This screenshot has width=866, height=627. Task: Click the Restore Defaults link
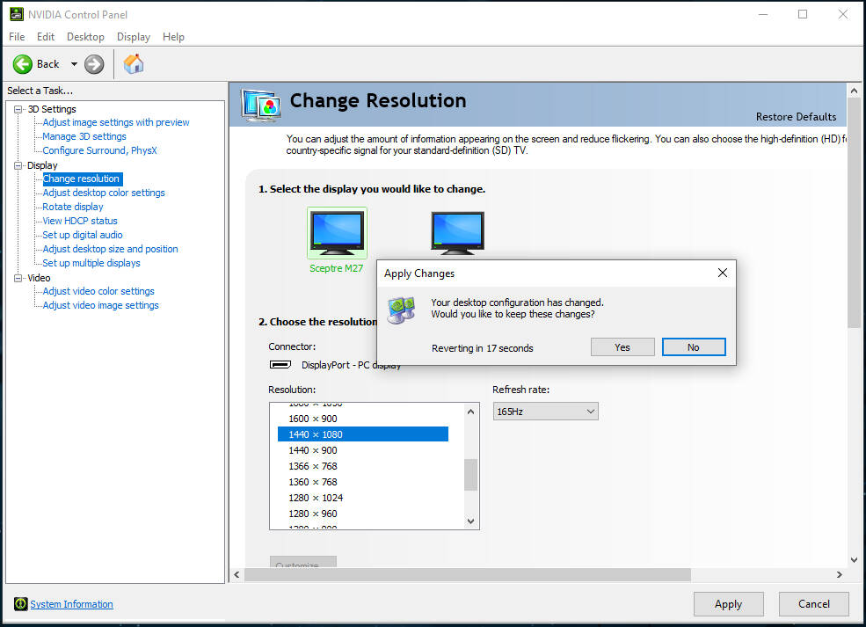[x=796, y=117]
